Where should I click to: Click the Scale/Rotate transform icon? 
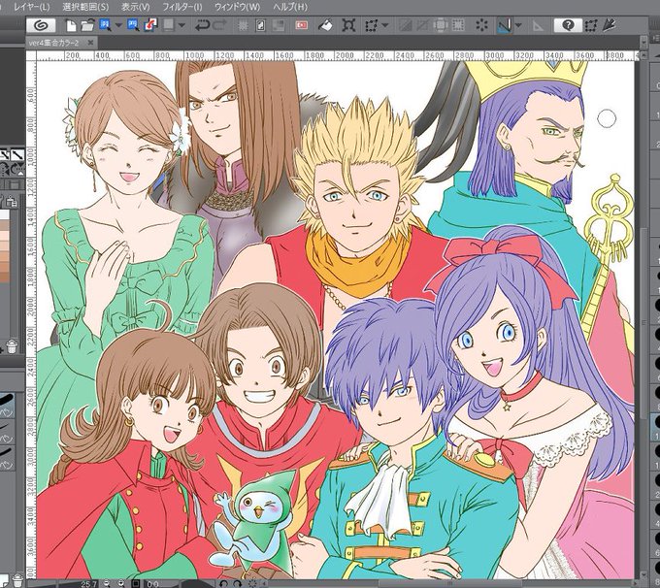coord(348,25)
